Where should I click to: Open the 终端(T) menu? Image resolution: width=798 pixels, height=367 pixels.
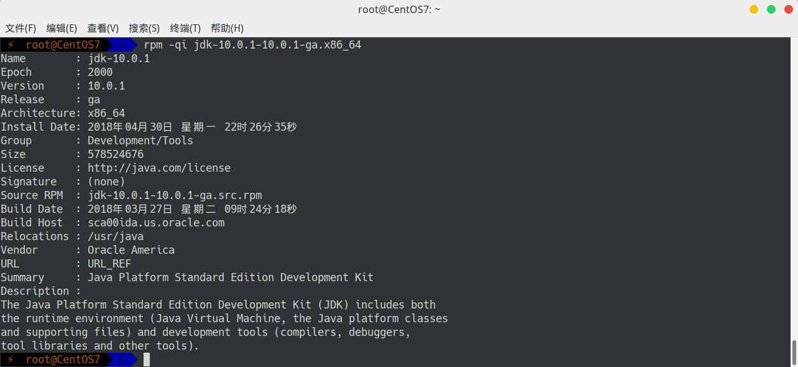[185, 29]
